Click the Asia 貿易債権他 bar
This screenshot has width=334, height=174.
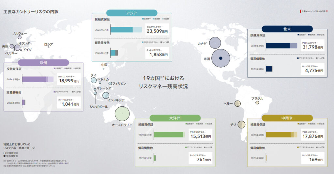(x=114, y=53)
